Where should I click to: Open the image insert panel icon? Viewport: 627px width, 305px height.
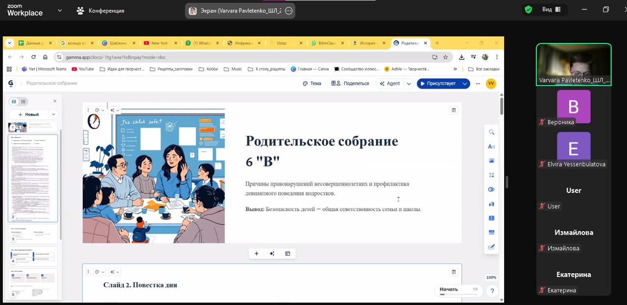point(491,161)
